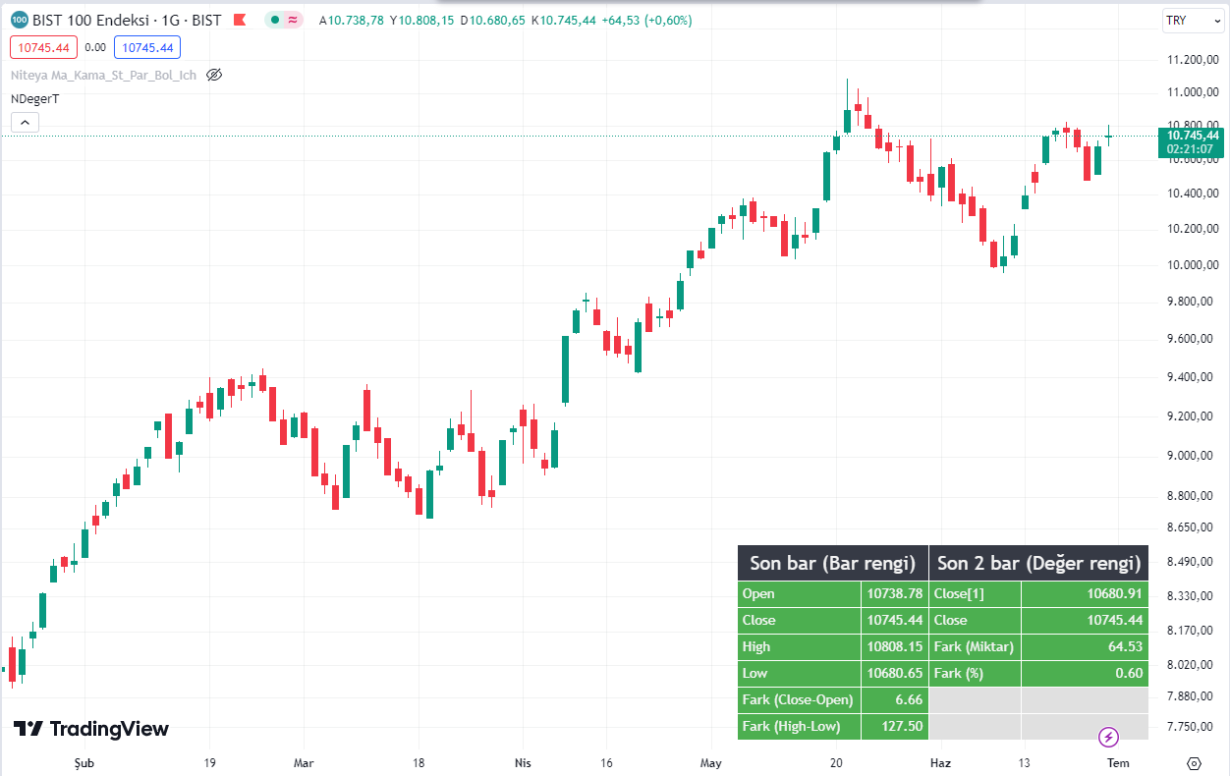
Task: Click the BIST 100 symbol logo icon
Action: point(19,20)
